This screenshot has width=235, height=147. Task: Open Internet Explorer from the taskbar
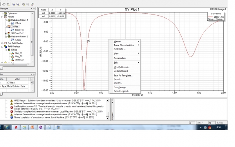click(7, 127)
